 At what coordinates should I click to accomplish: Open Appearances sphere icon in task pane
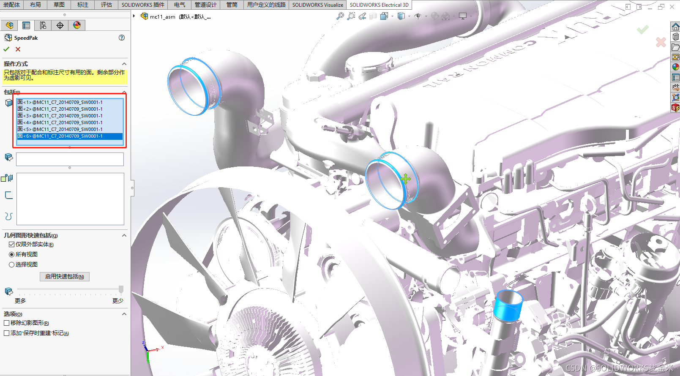coord(675,67)
